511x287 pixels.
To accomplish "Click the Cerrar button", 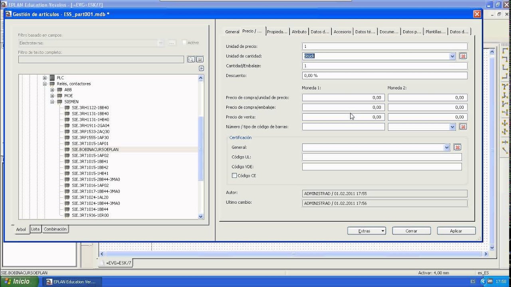I will pyautogui.click(x=411, y=231).
